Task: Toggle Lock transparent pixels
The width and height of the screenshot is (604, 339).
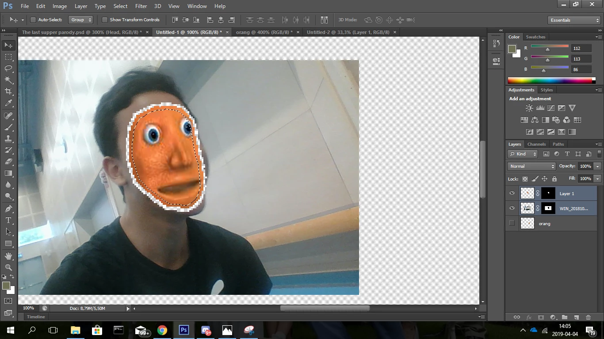Action: coord(525,179)
